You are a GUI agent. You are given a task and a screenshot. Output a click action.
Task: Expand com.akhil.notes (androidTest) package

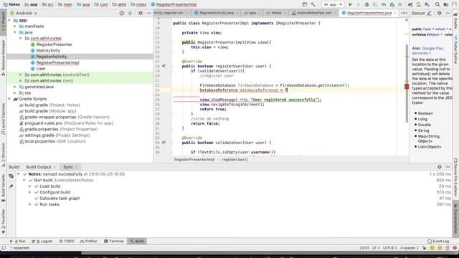pos(21,75)
